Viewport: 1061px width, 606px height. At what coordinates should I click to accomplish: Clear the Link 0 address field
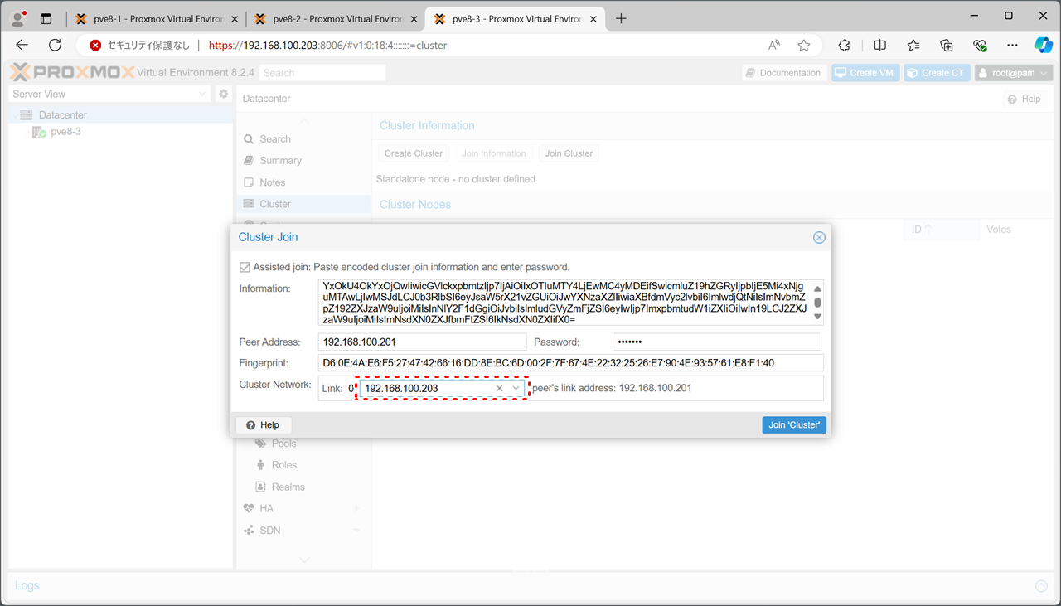(x=499, y=388)
